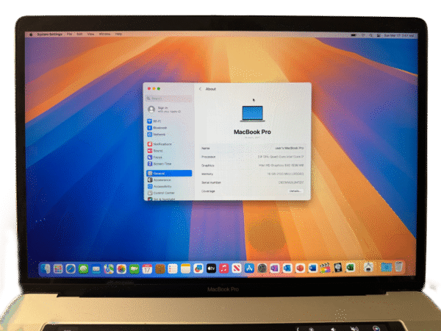Open Spotlight search from the menu bar

[x=371, y=35]
